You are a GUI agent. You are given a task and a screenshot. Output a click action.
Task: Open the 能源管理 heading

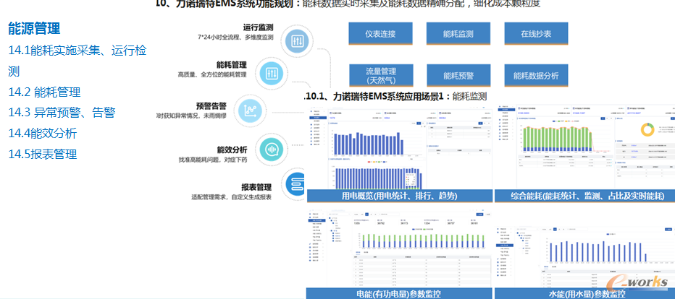35,29
